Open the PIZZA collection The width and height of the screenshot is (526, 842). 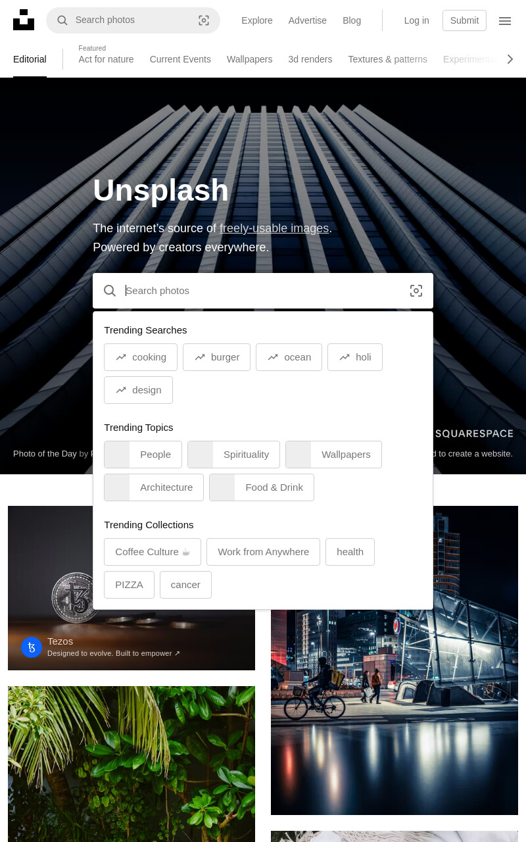pyautogui.click(x=129, y=585)
